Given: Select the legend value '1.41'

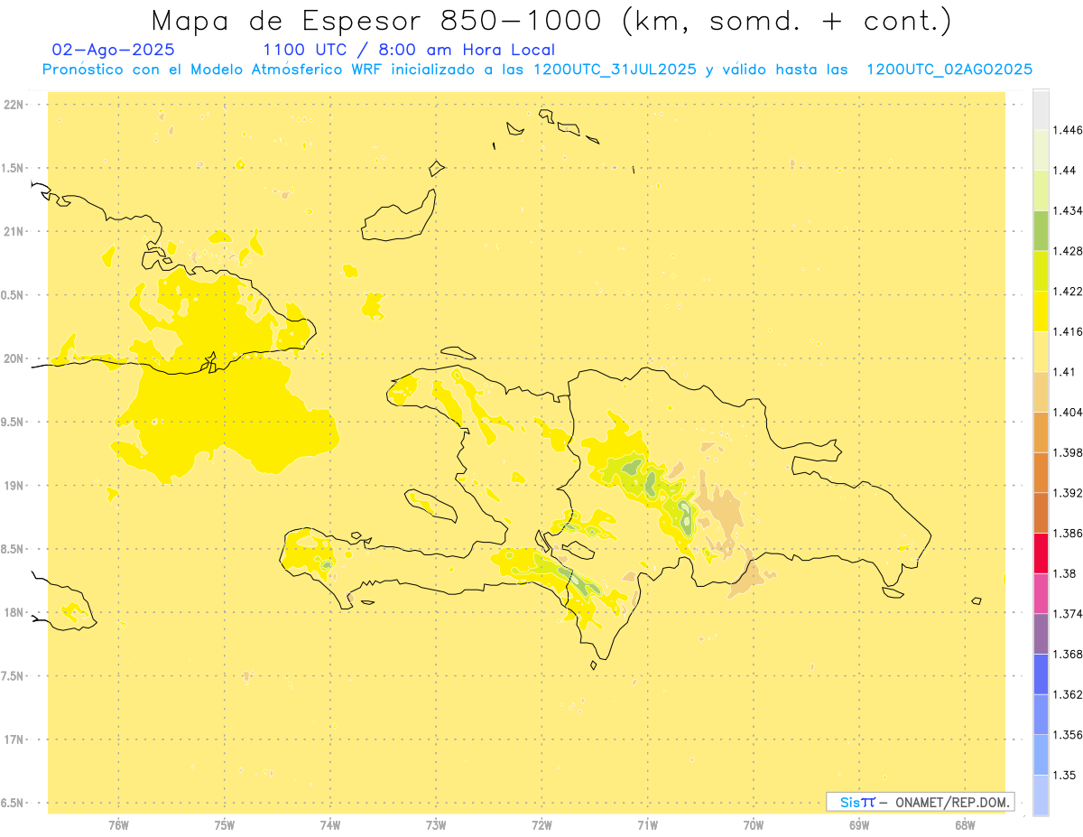Looking at the screenshot, I should point(1063,372).
